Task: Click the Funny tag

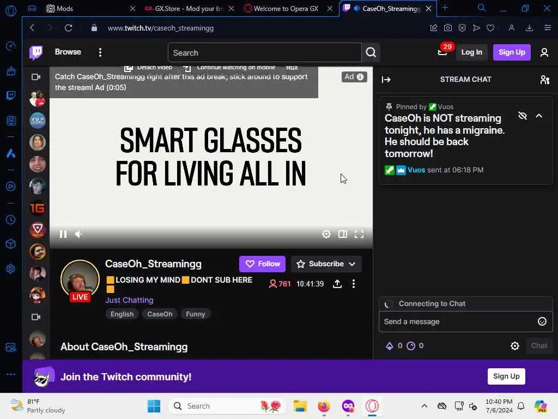Action: coord(196,314)
